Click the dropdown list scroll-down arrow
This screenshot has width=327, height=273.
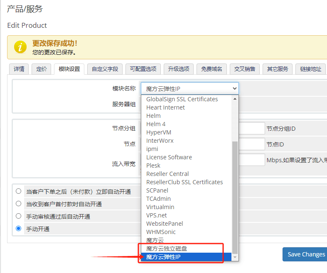pyautogui.click(x=235, y=257)
